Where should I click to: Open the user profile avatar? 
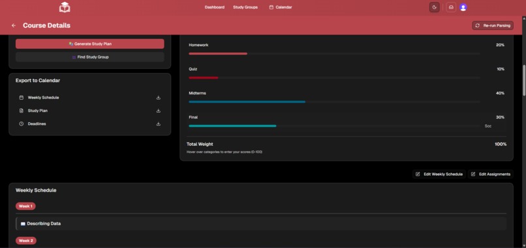pos(463,7)
